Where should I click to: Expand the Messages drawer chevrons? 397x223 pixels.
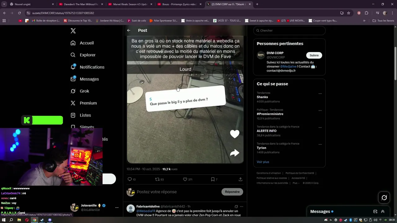383,212
